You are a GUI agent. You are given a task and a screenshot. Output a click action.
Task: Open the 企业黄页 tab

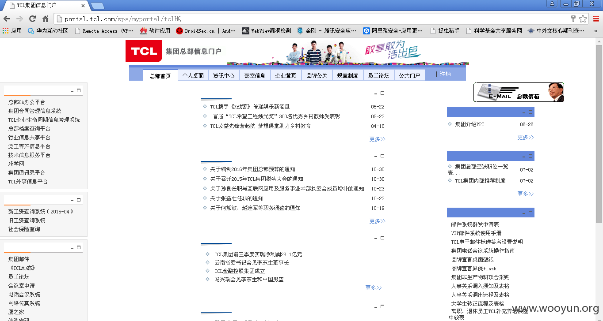pos(286,75)
